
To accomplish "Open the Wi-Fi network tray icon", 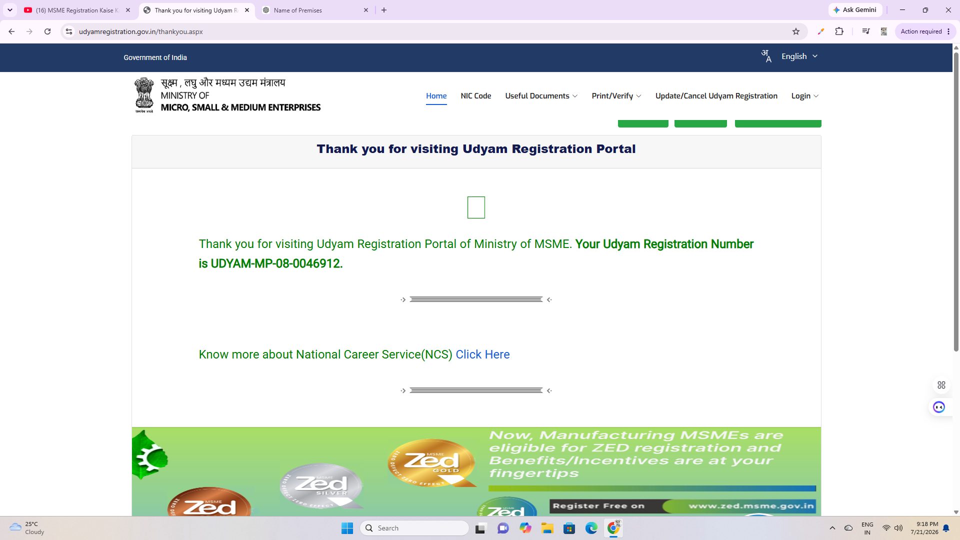I will tap(886, 528).
